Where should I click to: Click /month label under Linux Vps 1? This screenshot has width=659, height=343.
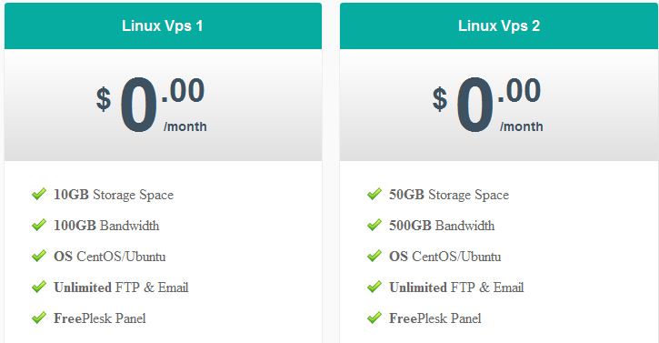point(185,126)
